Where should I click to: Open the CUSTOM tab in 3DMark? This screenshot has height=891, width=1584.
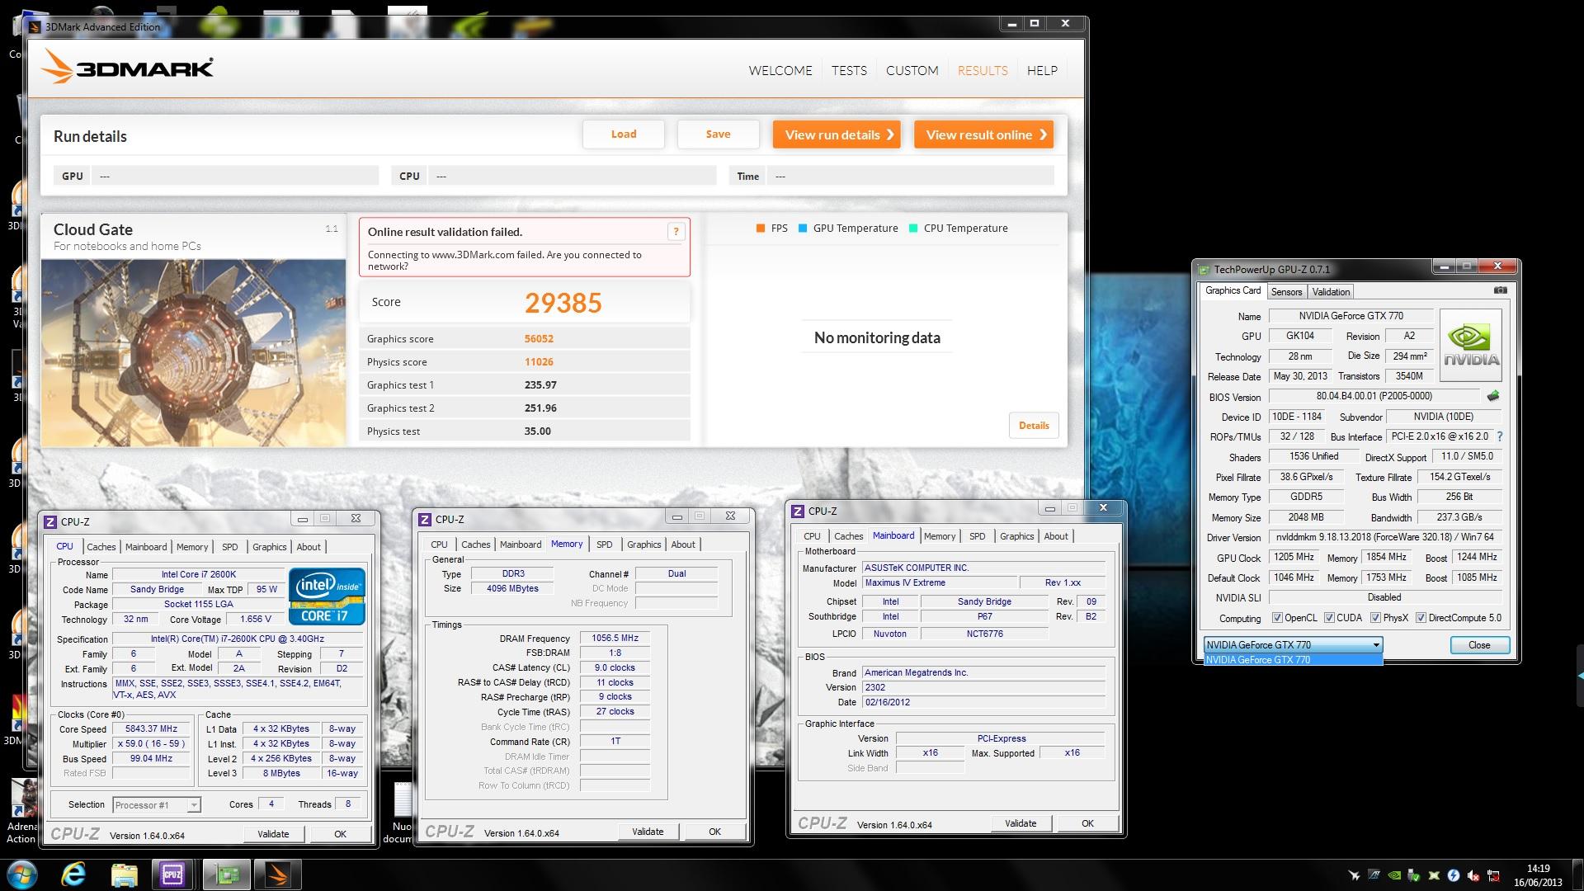coord(912,70)
